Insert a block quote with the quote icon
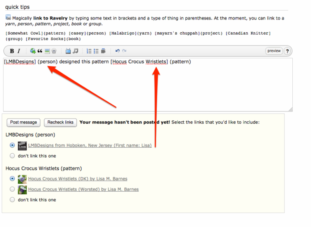The image size is (311, 227). [40, 51]
